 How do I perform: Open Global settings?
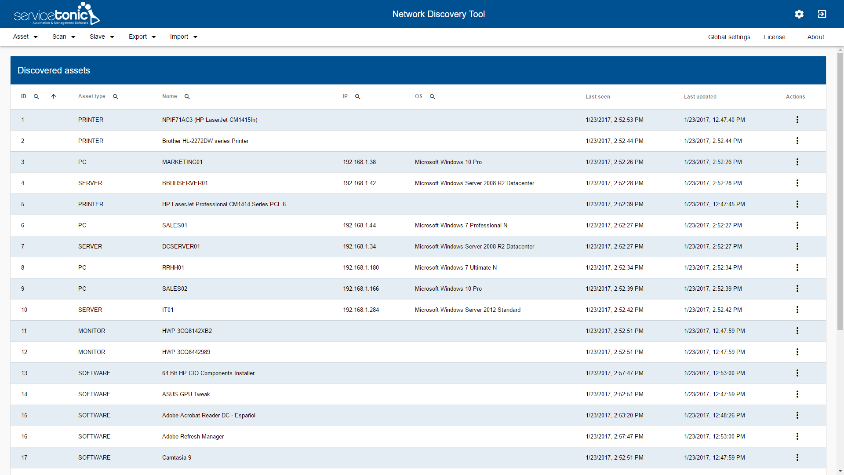tap(729, 37)
